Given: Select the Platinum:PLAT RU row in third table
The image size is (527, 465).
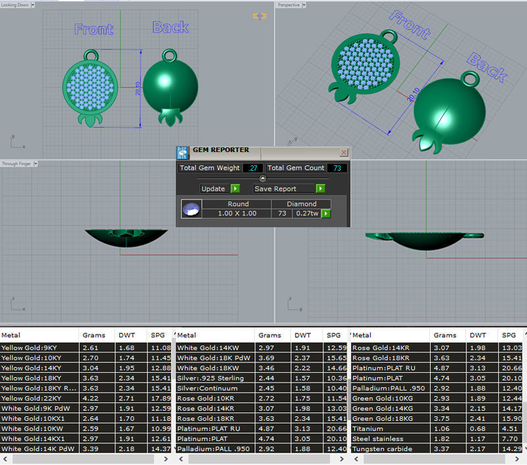Looking at the screenshot, I should tap(437, 368).
